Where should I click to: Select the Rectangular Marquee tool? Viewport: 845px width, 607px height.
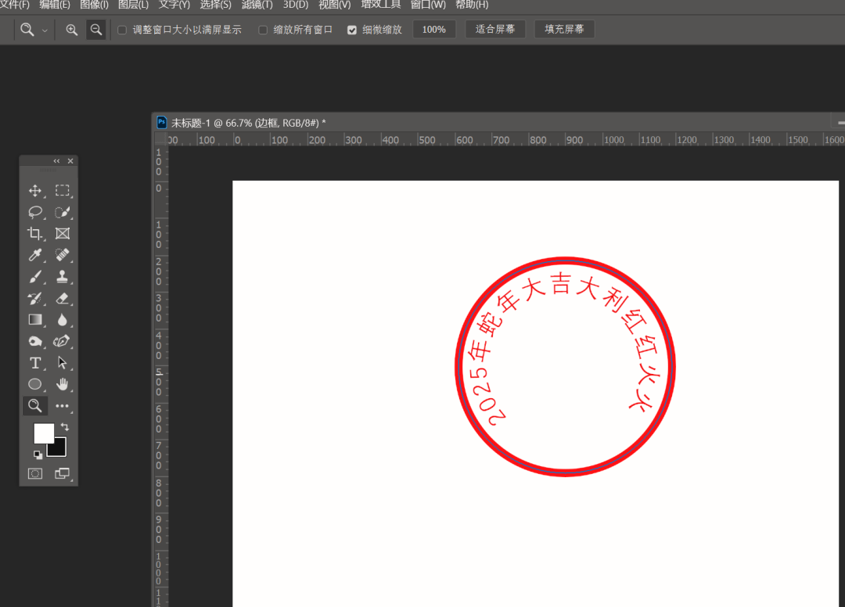coord(63,191)
